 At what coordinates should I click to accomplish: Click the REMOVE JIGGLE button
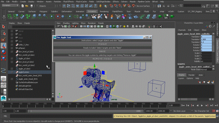(x=102, y=59)
